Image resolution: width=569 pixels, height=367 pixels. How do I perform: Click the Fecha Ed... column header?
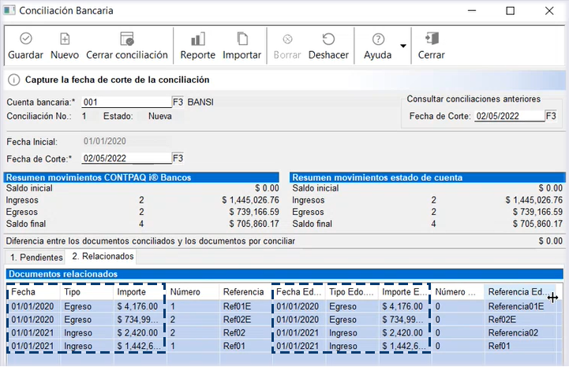click(298, 292)
